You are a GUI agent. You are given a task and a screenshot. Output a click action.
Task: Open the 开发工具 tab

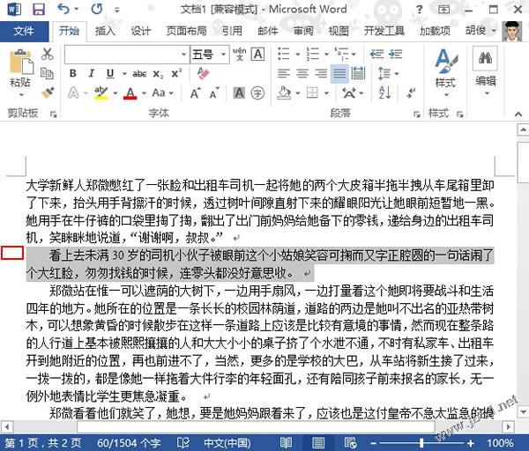(384, 31)
